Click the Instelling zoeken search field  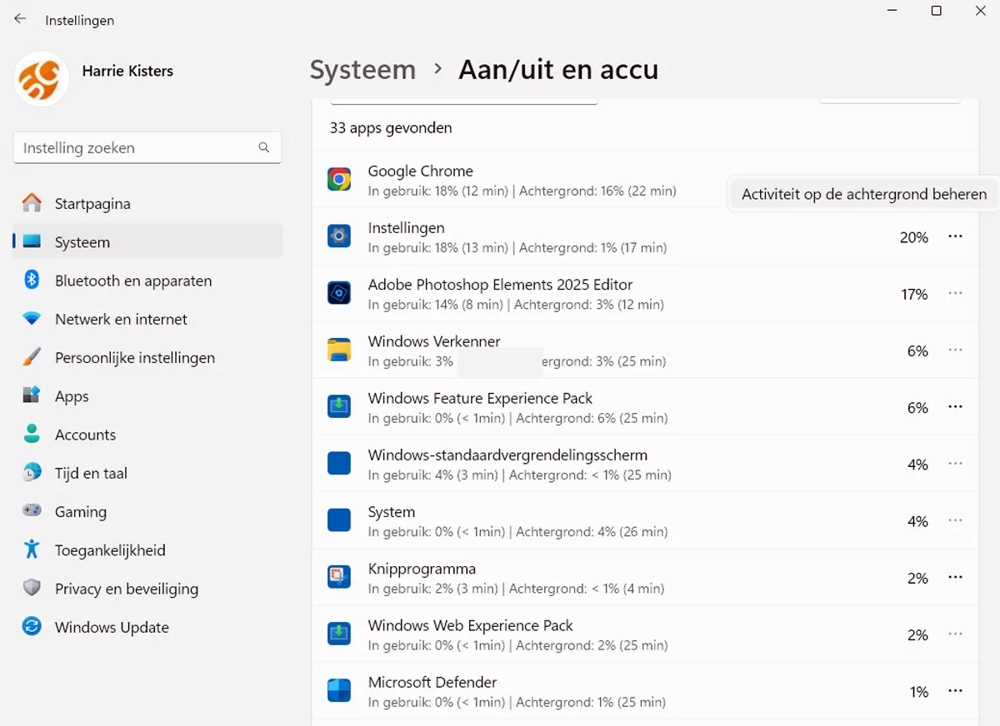click(147, 147)
